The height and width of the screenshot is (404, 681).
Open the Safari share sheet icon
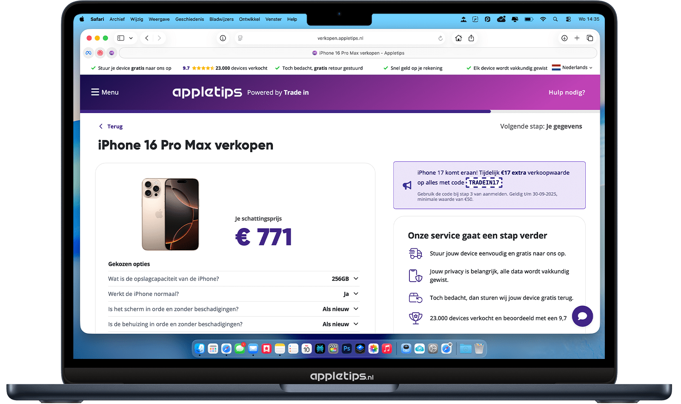[x=471, y=38]
